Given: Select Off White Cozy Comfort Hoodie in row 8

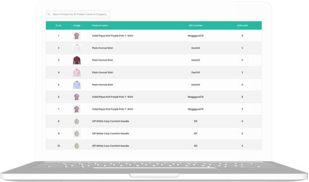Looking at the screenshot, I should point(111,121).
